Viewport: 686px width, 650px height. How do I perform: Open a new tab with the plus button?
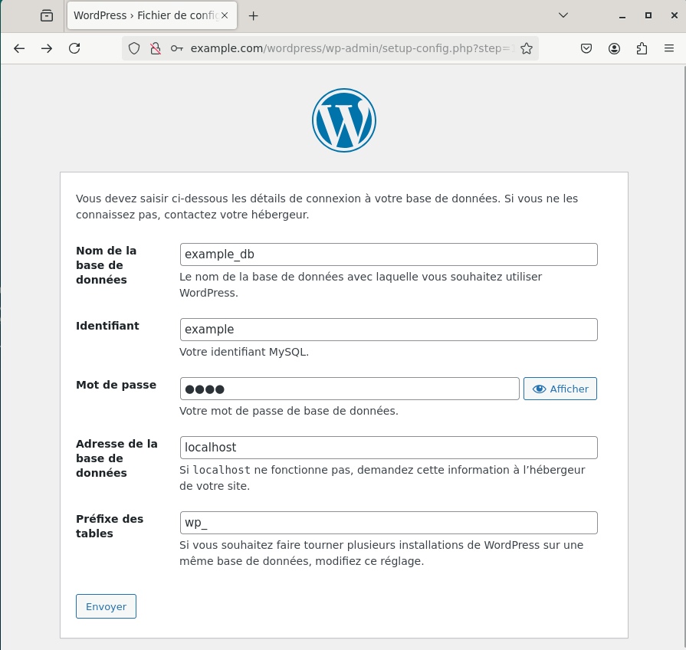[253, 16]
